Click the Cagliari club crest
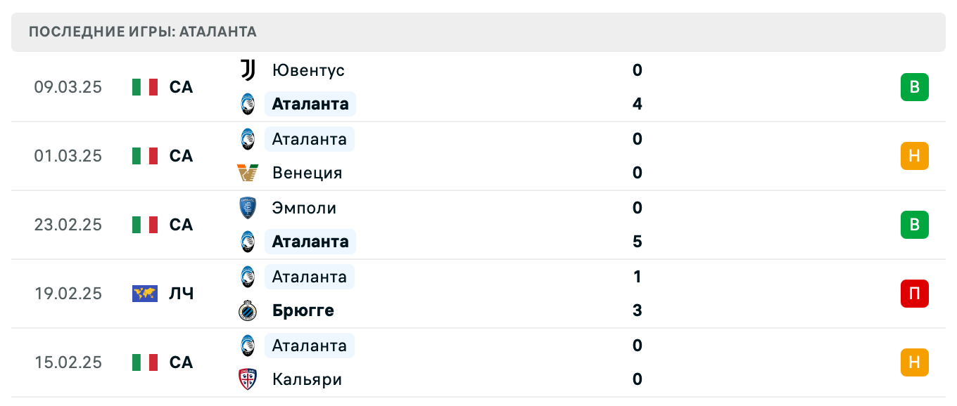The height and width of the screenshot is (406, 957). [x=248, y=379]
